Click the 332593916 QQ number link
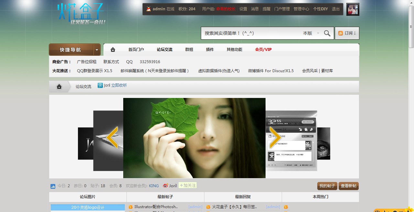This screenshot has height=212, width=414. coord(150,62)
